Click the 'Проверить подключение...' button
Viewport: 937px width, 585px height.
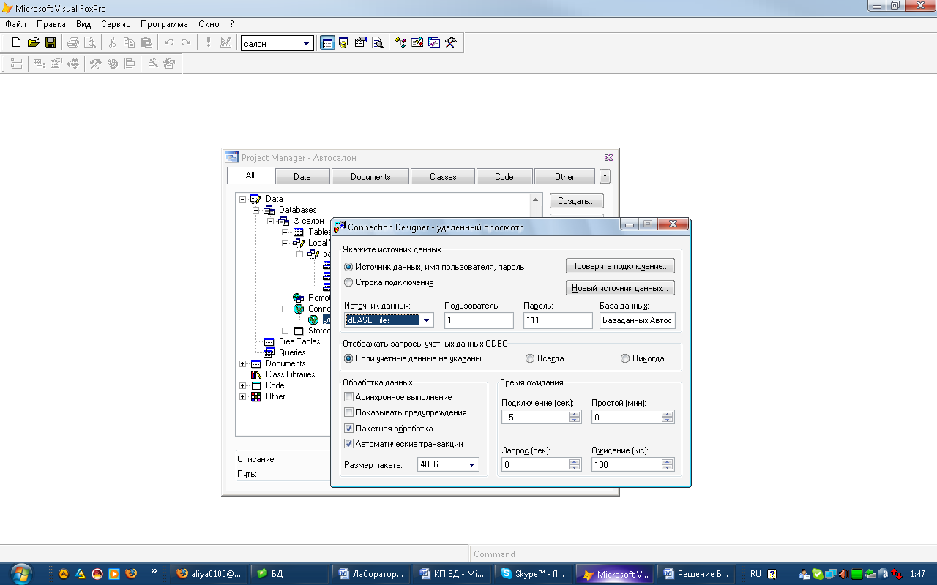coord(620,266)
